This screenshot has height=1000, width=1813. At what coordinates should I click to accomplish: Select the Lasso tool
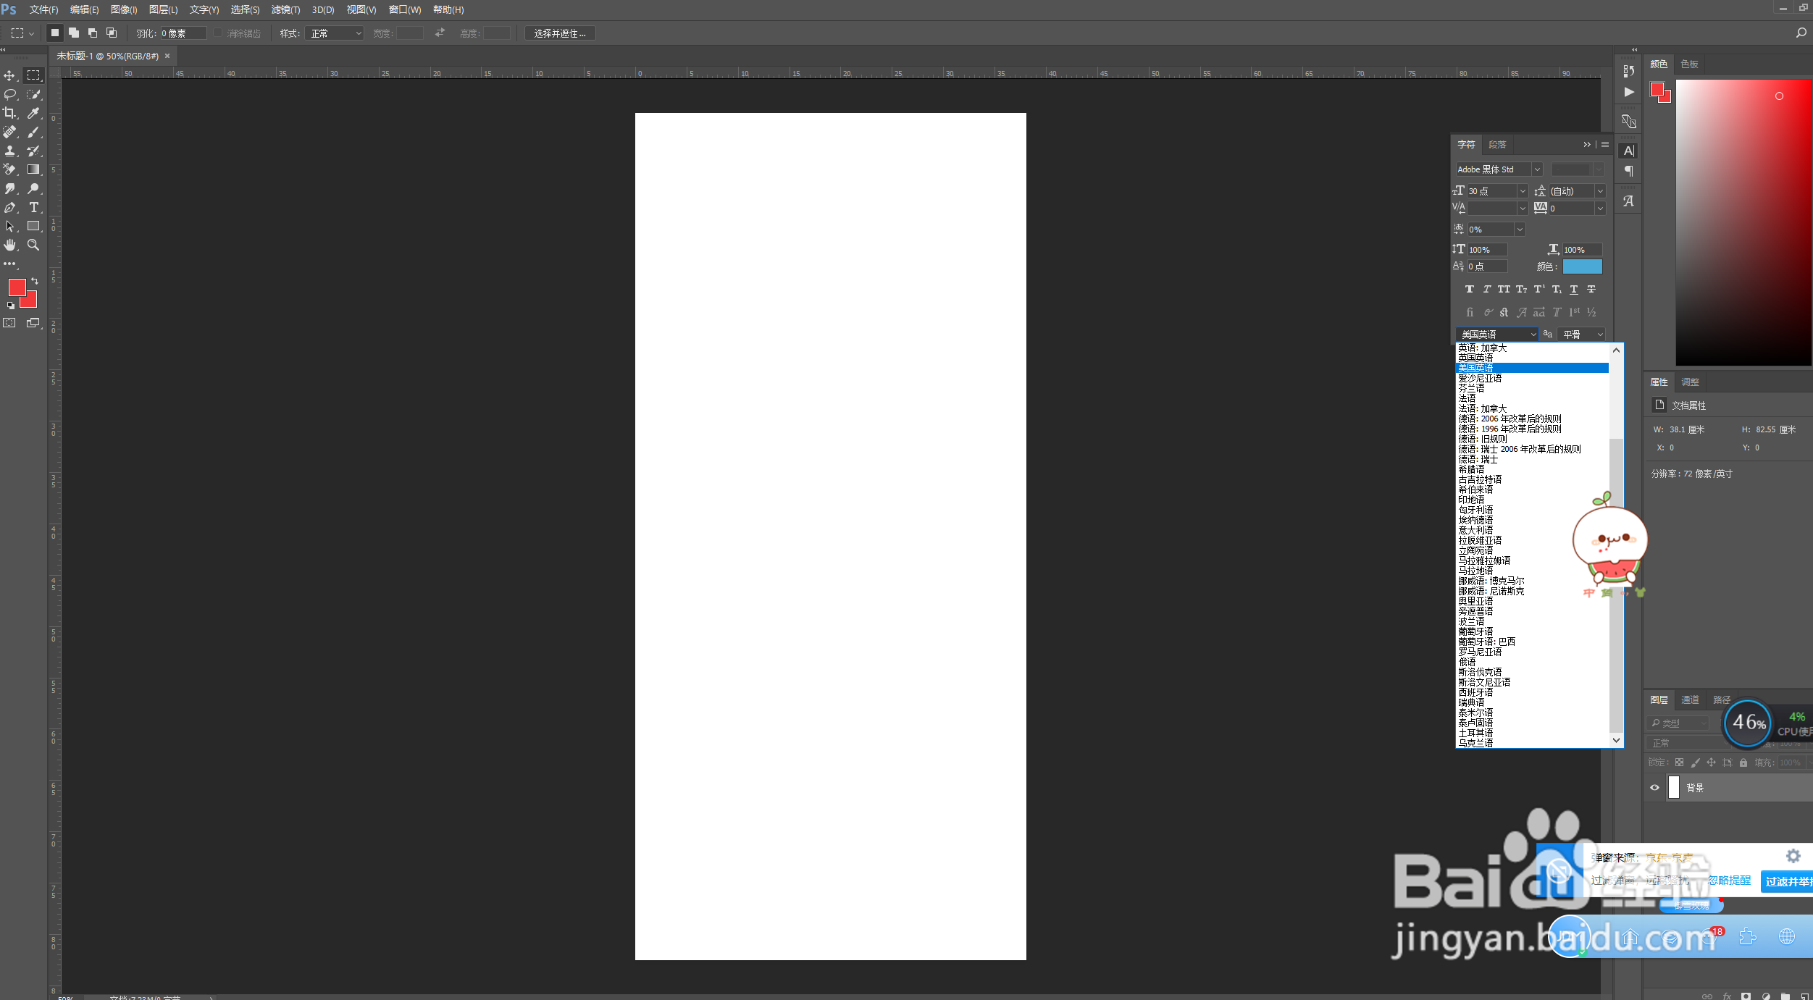(9, 94)
